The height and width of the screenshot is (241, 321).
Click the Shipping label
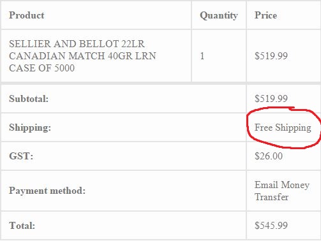pyautogui.click(x=30, y=128)
